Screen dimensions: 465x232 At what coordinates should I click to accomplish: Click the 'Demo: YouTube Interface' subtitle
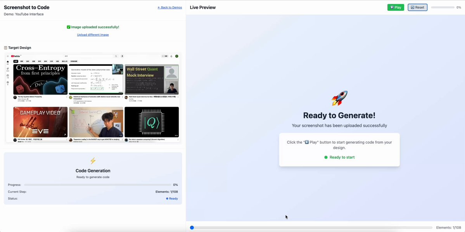(x=24, y=14)
